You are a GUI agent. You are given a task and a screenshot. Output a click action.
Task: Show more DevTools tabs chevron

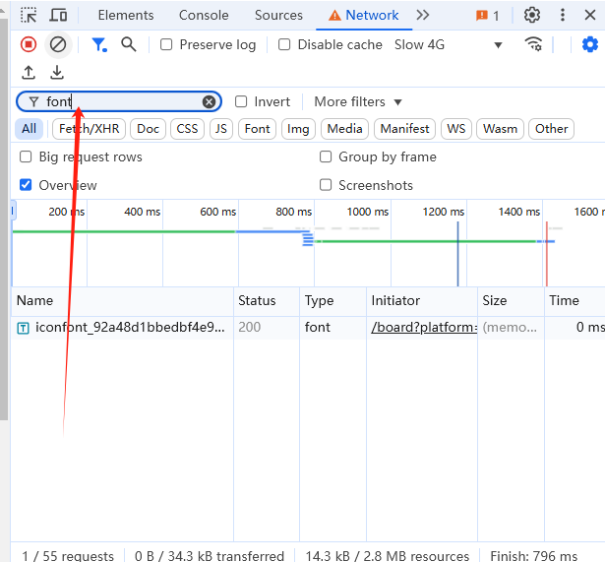[x=423, y=15]
